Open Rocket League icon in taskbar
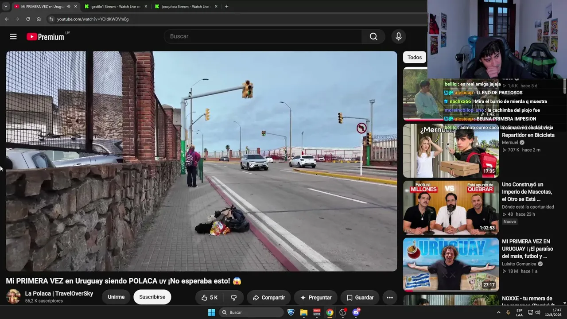Image resolution: width=567 pixels, height=319 pixels. pyautogui.click(x=291, y=312)
